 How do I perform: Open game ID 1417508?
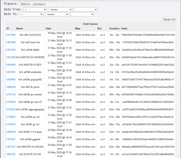[11, 35]
